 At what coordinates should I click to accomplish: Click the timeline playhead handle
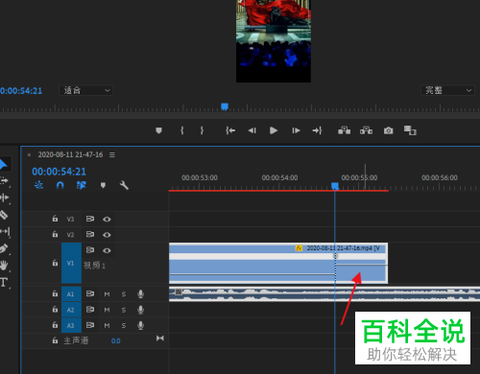(335, 186)
